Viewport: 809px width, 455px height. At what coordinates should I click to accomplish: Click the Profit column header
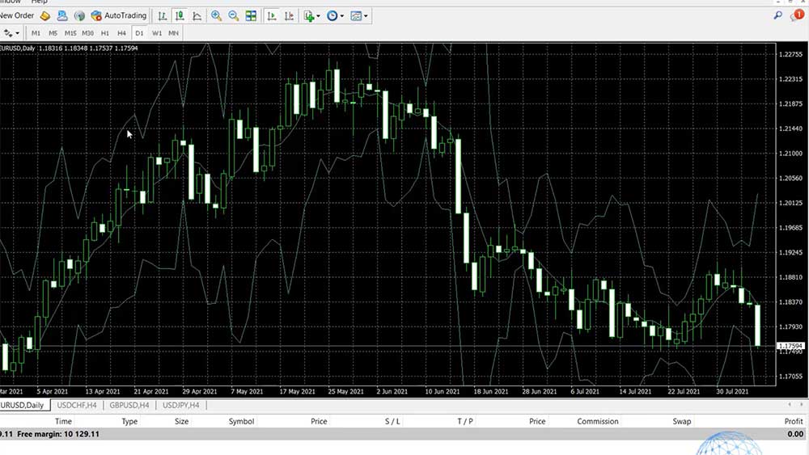click(793, 421)
